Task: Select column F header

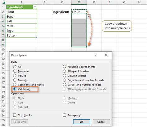Action: (109, 2)
